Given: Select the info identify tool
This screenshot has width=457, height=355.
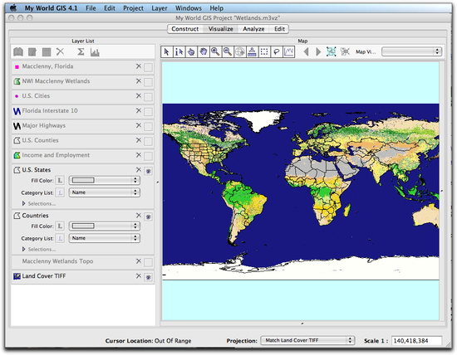Looking at the screenshot, I should (x=179, y=51).
